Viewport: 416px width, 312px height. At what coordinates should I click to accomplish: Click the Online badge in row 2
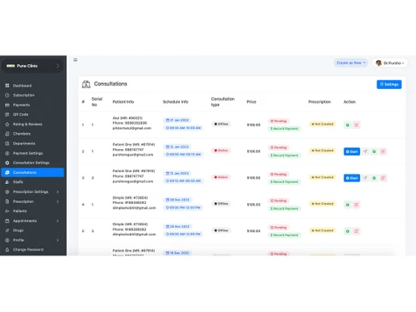[x=221, y=151]
